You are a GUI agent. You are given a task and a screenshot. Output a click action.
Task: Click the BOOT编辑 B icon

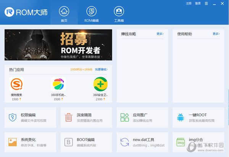tap(68, 142)
